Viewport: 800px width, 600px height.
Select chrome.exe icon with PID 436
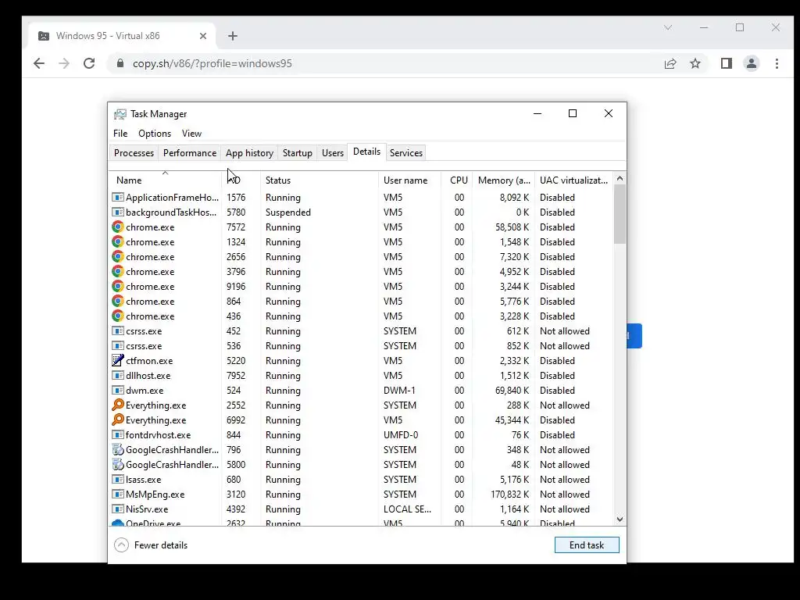(118, 316)
